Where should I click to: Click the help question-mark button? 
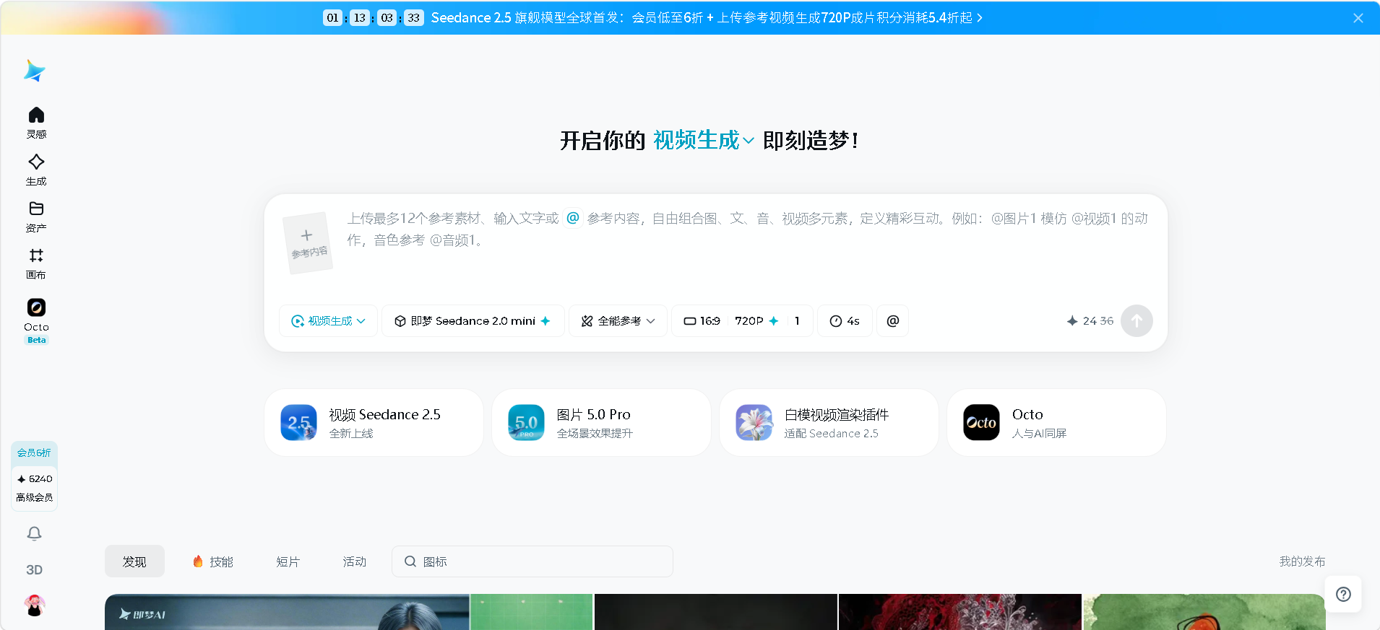pos(1343,594)
